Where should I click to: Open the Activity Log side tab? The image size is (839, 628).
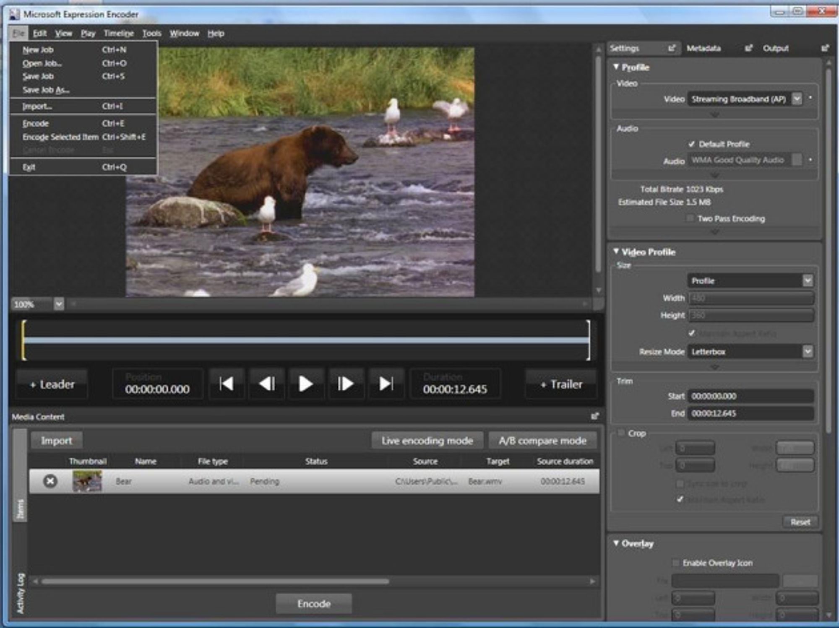(x=20, y=593)
